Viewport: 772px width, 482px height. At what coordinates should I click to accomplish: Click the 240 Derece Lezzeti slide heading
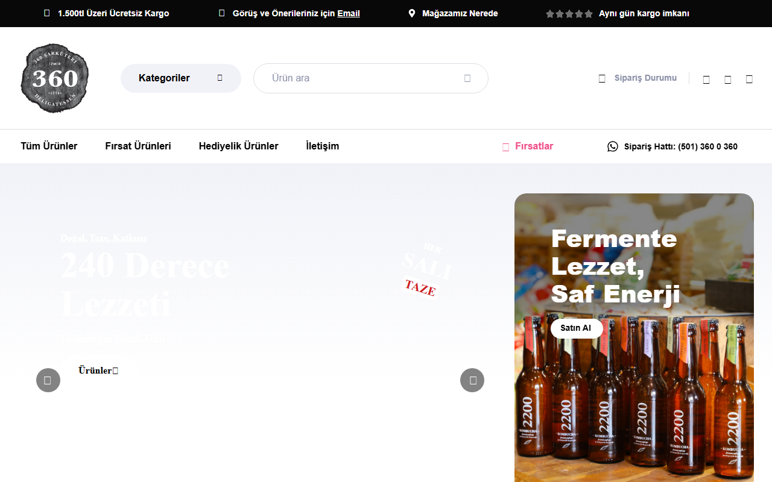[x=145, y=283]
